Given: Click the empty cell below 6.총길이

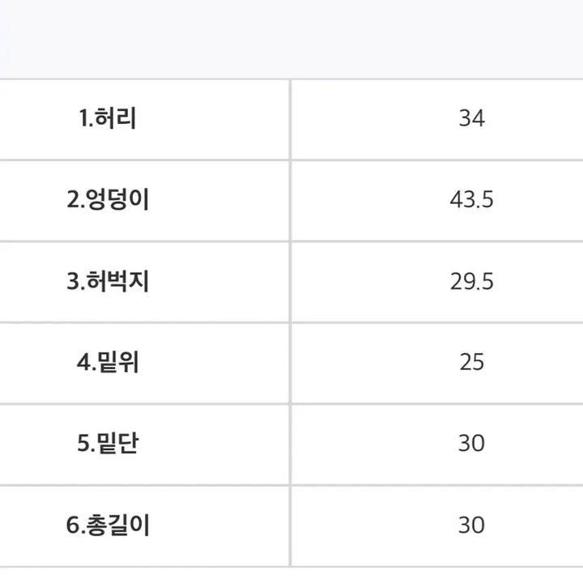Looking at the screenshot, I should 144,574.
